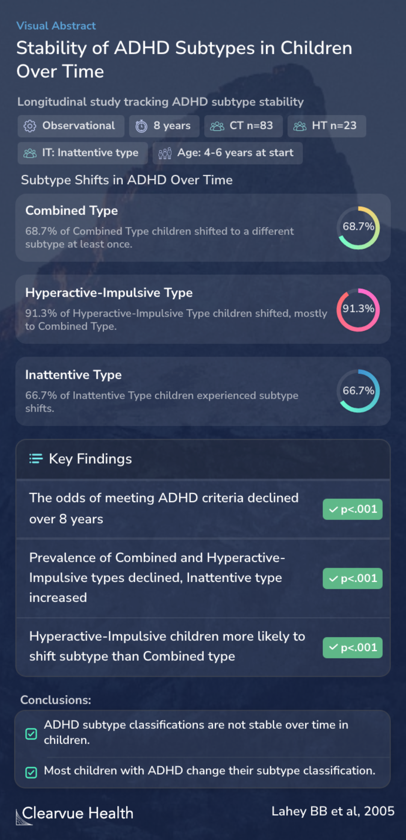406x840 pixels.
Task: Select the Key Findings header row
Action: coord(203,459)
